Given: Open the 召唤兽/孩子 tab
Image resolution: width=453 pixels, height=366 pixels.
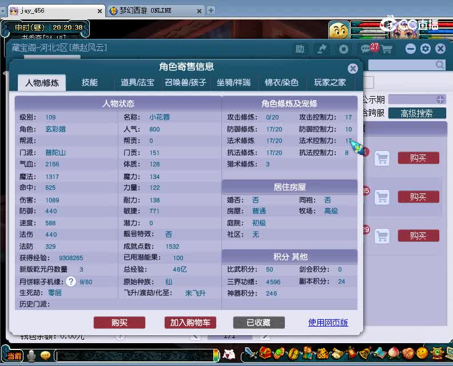Looking at the screenshot, I should (x=185, y=82).
